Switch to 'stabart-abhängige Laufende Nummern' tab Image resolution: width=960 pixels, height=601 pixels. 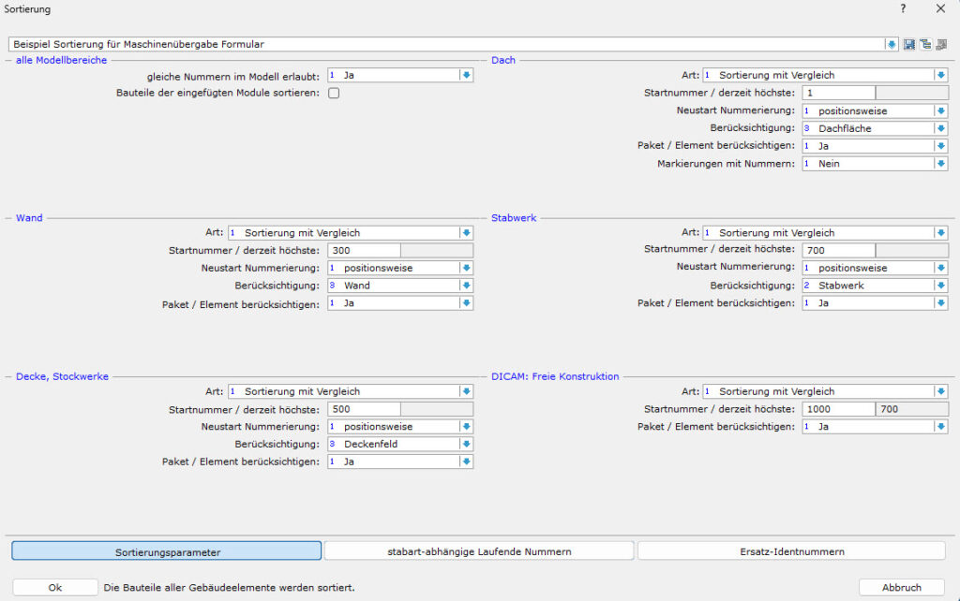[479, 551]
